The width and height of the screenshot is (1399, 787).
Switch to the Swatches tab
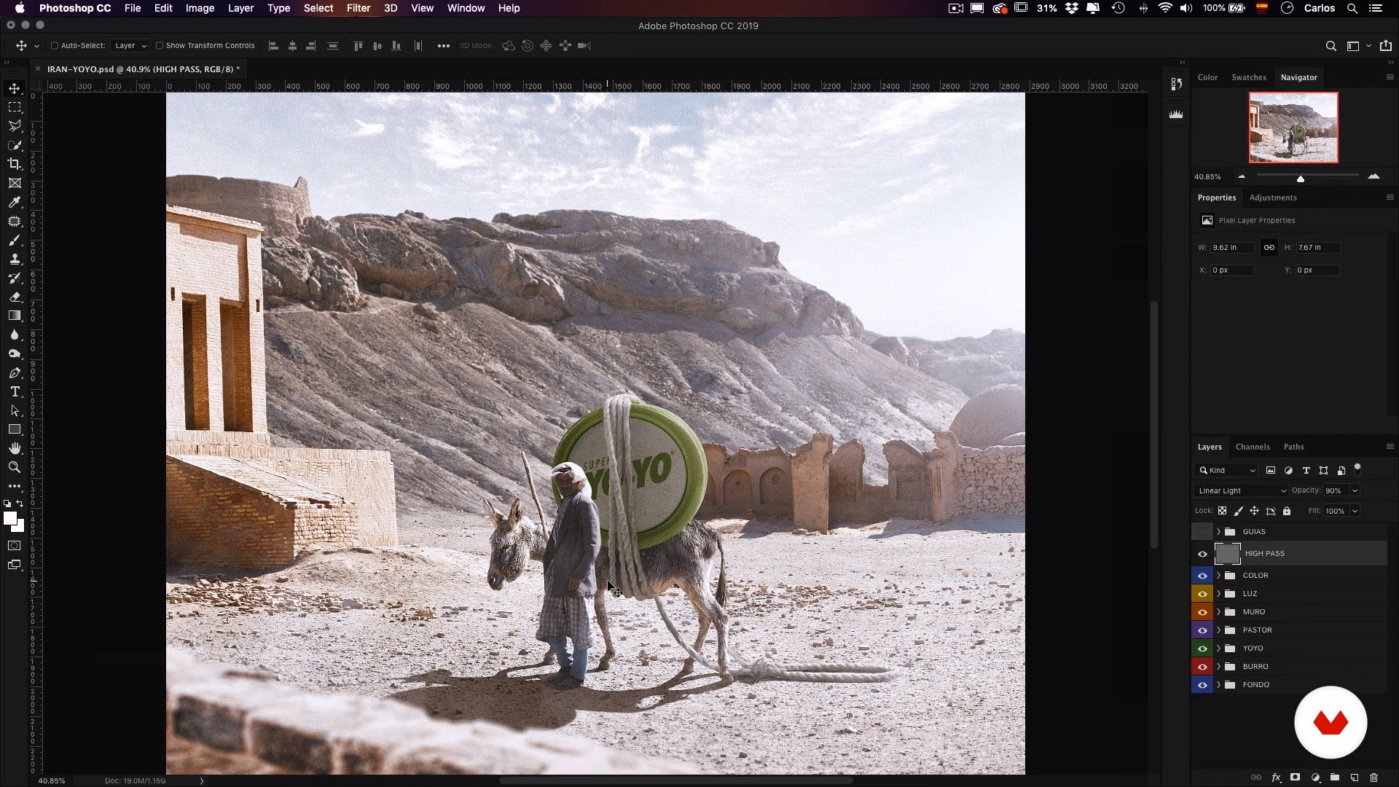pos(1249,77)
